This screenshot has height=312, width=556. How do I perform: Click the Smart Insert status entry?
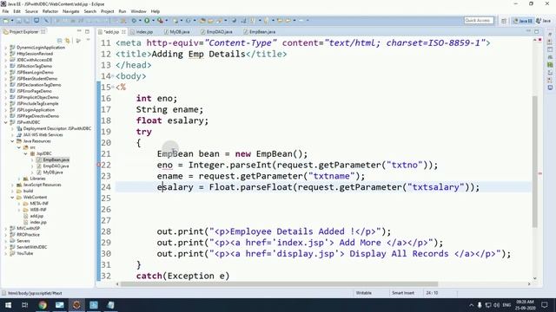pyautogui.click(x=403, y=293)
